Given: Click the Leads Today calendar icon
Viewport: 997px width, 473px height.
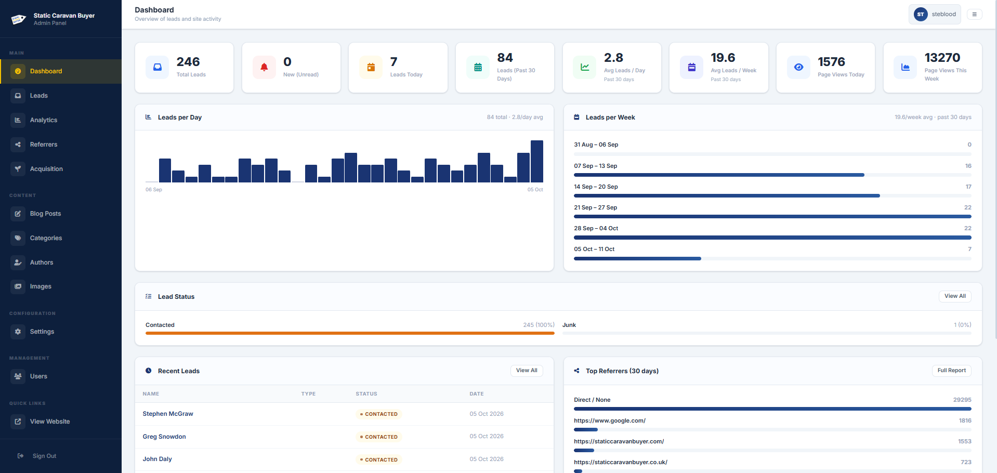Looking at the screenshot, I should pos(371,67).
